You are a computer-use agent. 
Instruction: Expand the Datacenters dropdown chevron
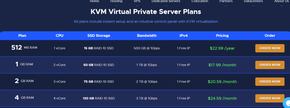253,5
